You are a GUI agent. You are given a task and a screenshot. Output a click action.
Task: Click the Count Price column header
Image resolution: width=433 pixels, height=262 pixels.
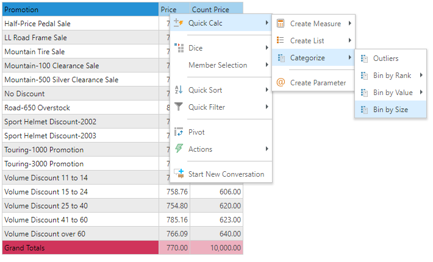(211, 10)
